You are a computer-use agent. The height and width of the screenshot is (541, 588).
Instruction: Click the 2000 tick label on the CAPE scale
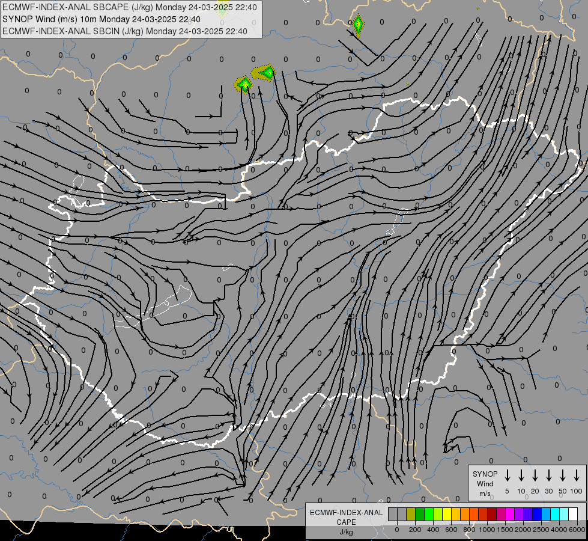[523, 530]
